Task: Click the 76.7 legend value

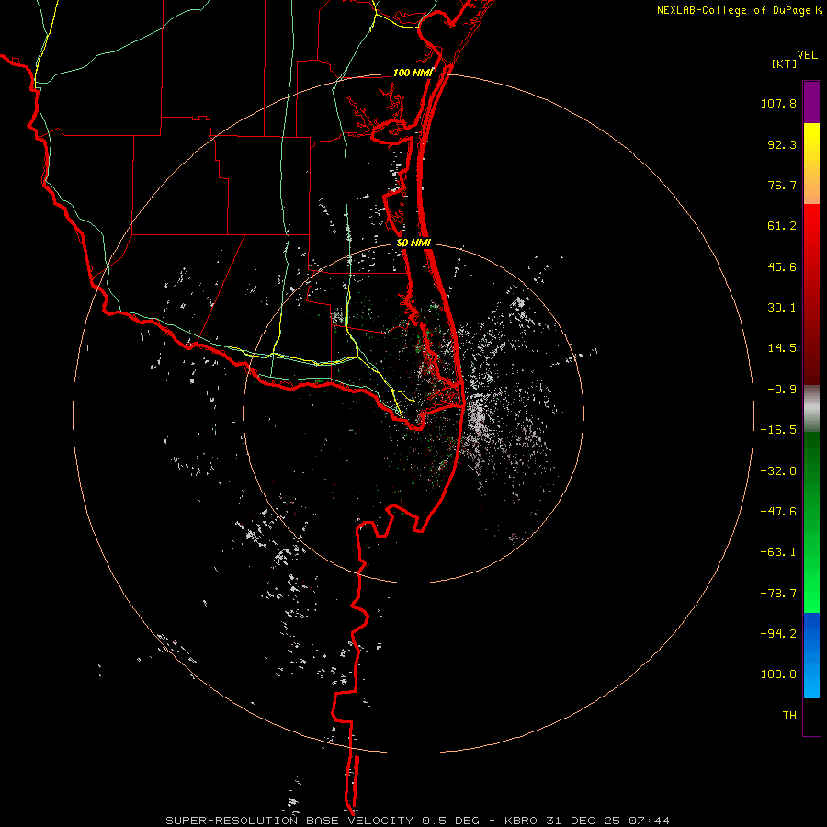Action: (782, 185)
